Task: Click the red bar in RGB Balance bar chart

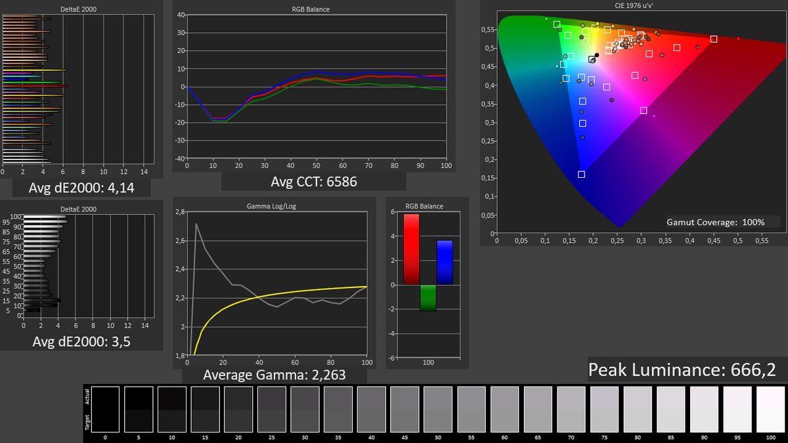Action: tap(412, 249)
